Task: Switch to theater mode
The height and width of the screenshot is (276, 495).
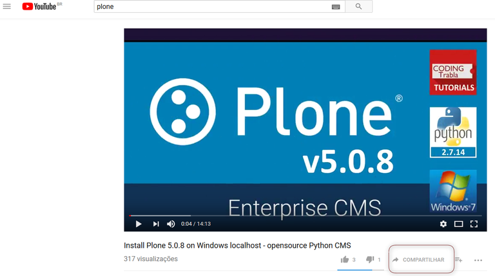Action: pos(458,224)
